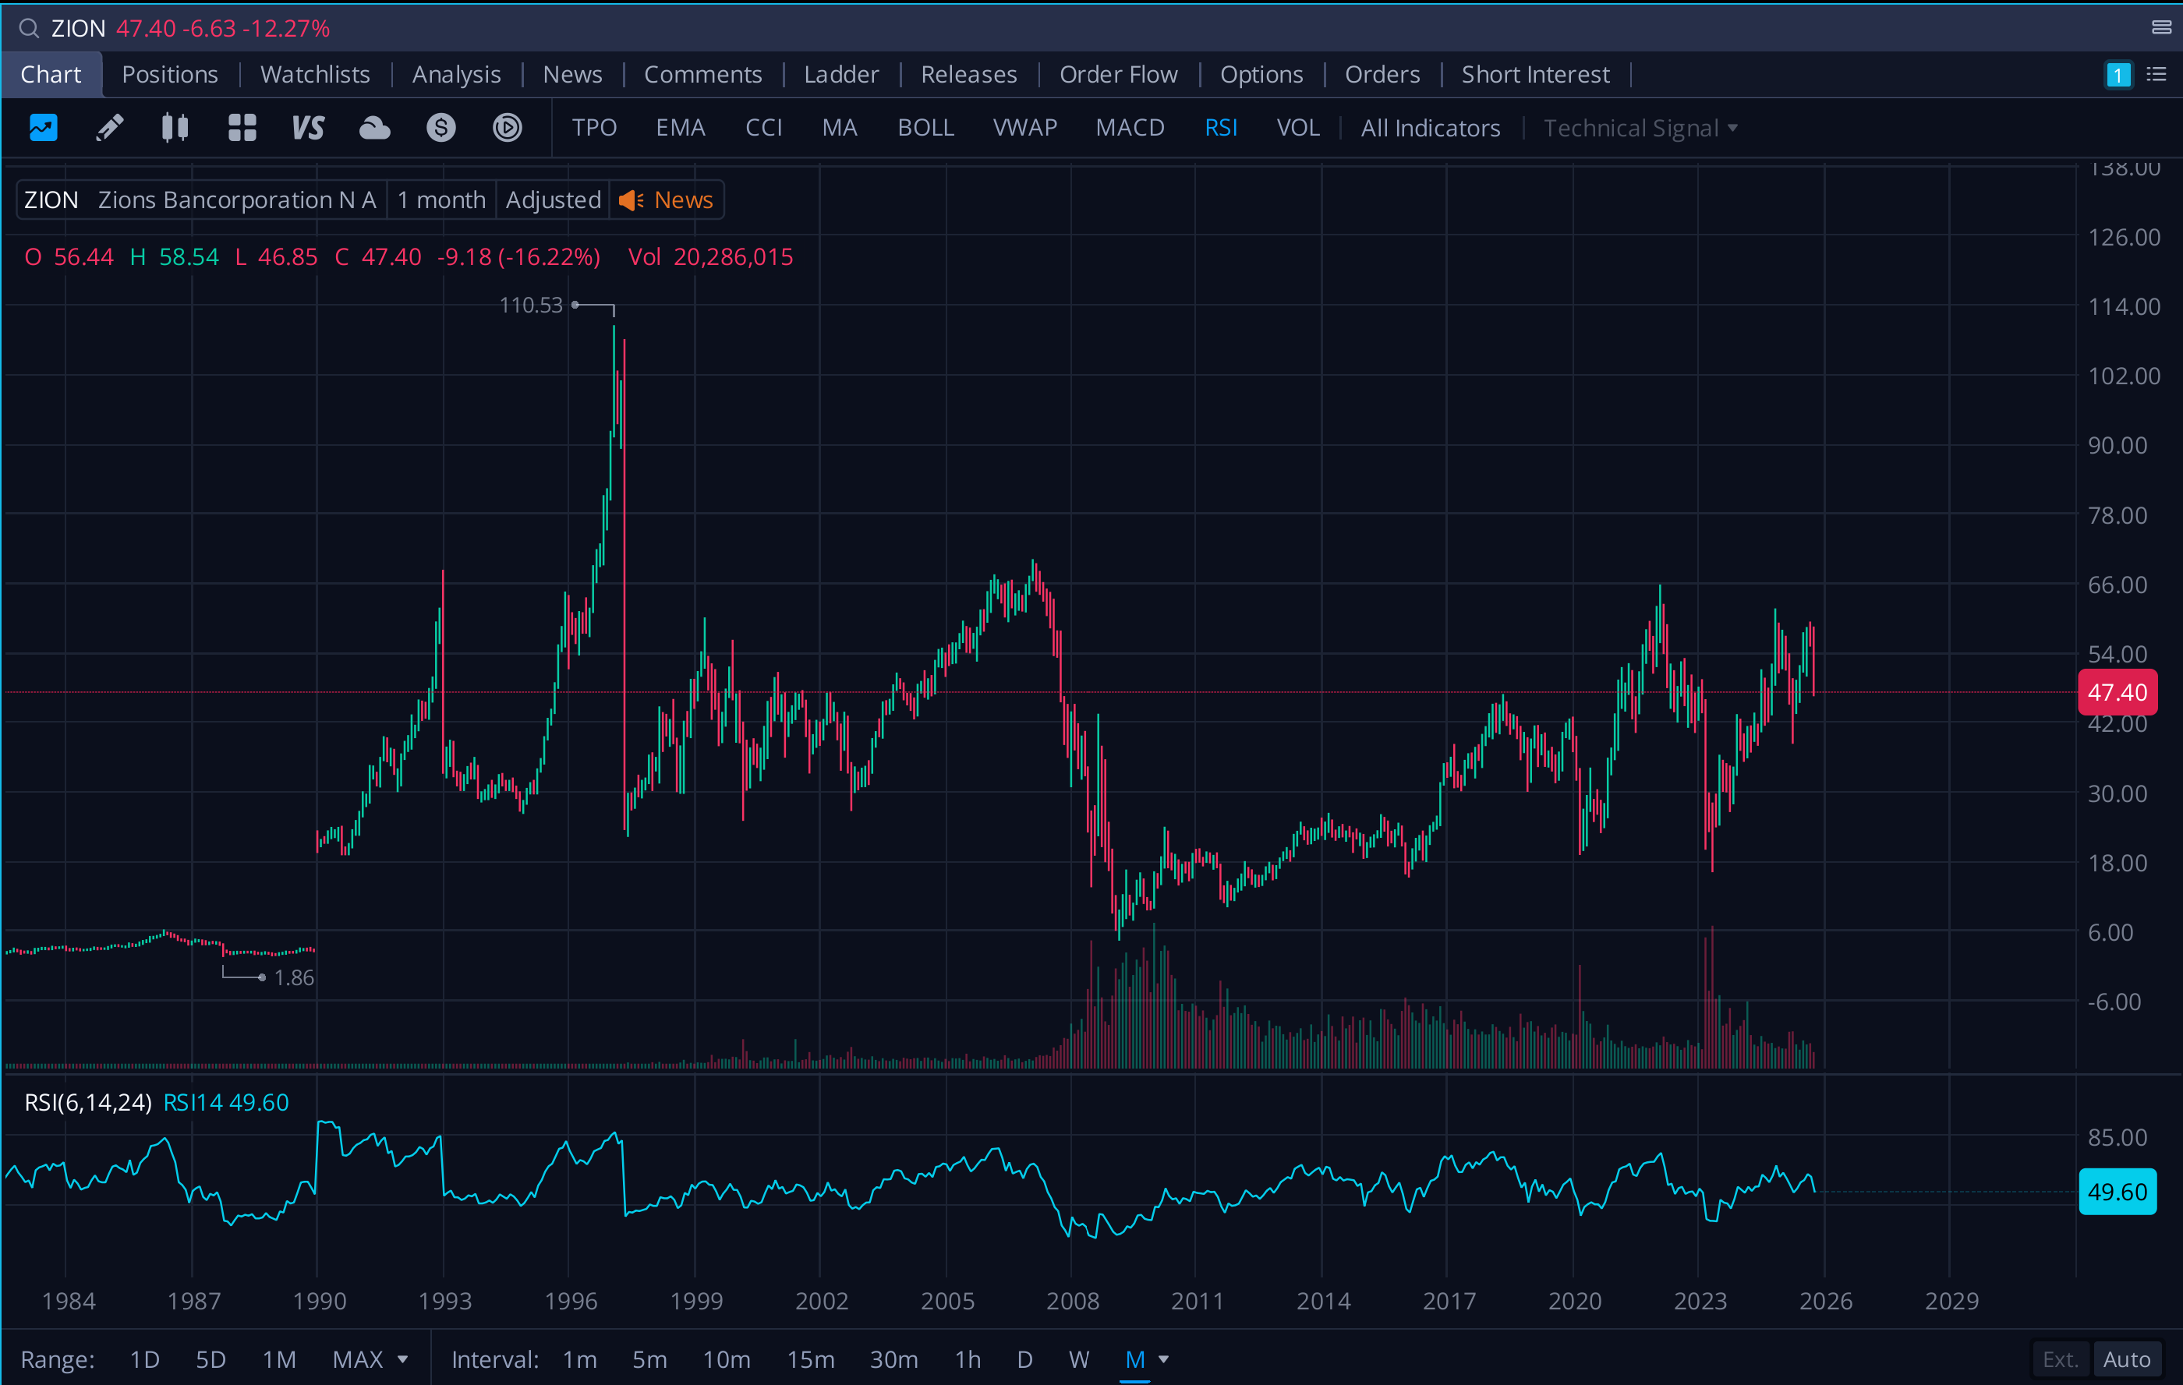Image resolution: width=2183 pixels, height=1385 pixels.
Task: Open the pencil drawing tool
Action: click(109, 128)
